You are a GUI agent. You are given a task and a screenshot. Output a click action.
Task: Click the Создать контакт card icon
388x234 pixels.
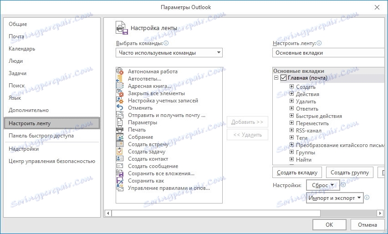120,158
